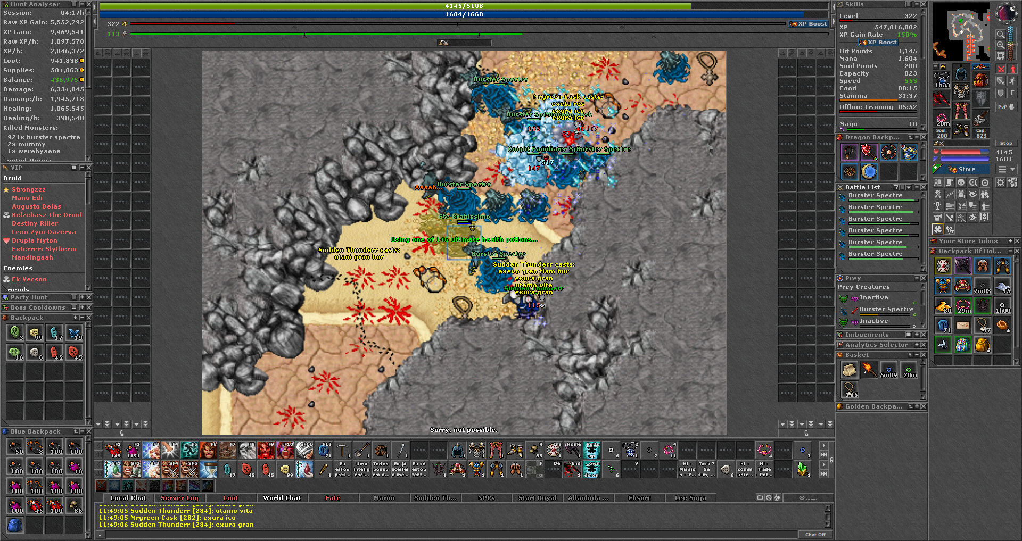This screenshot has width=1022, height=541.
Task: Click the blue bag in the Blue Backpack
Action: tap(15, 525)
